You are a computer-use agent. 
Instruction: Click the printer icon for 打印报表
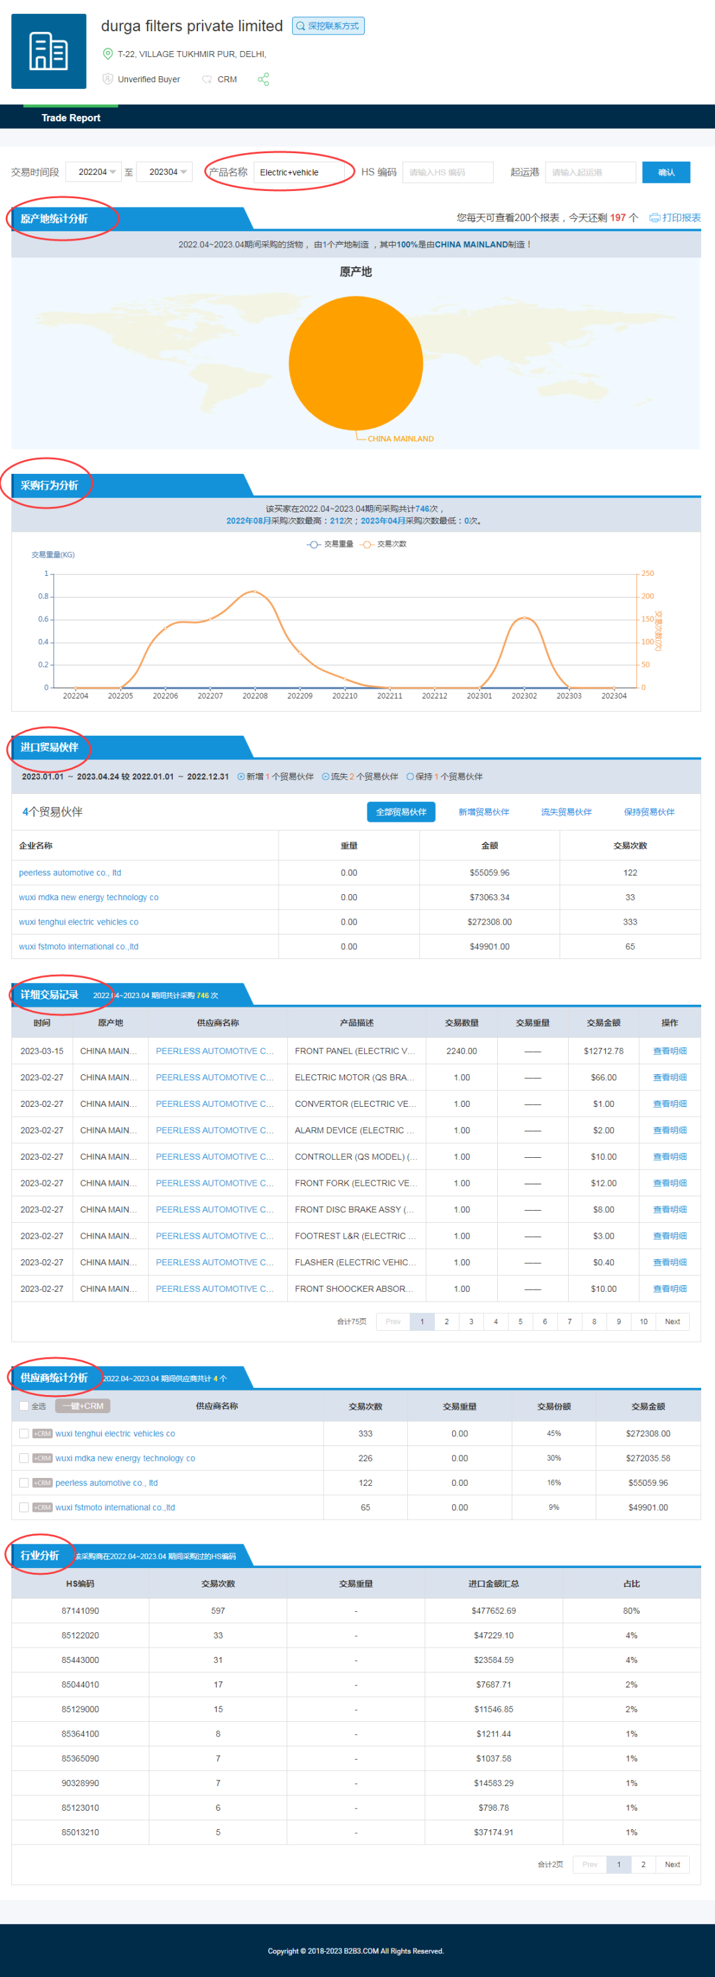(653, 218)
